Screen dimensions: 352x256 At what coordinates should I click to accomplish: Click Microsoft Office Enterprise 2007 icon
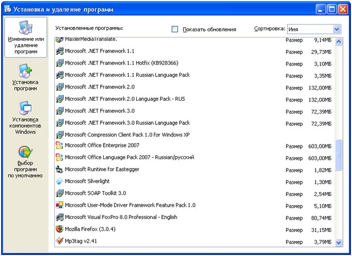click(59, 146)
